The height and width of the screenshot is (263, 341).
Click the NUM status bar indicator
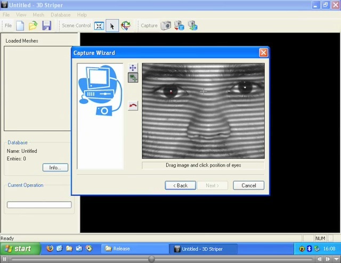click(320, 239)
